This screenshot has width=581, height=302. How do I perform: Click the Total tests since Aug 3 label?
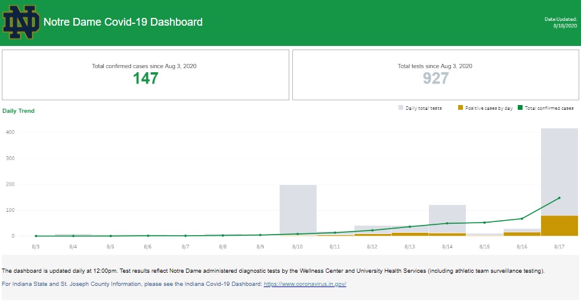[x=435, y=66]
